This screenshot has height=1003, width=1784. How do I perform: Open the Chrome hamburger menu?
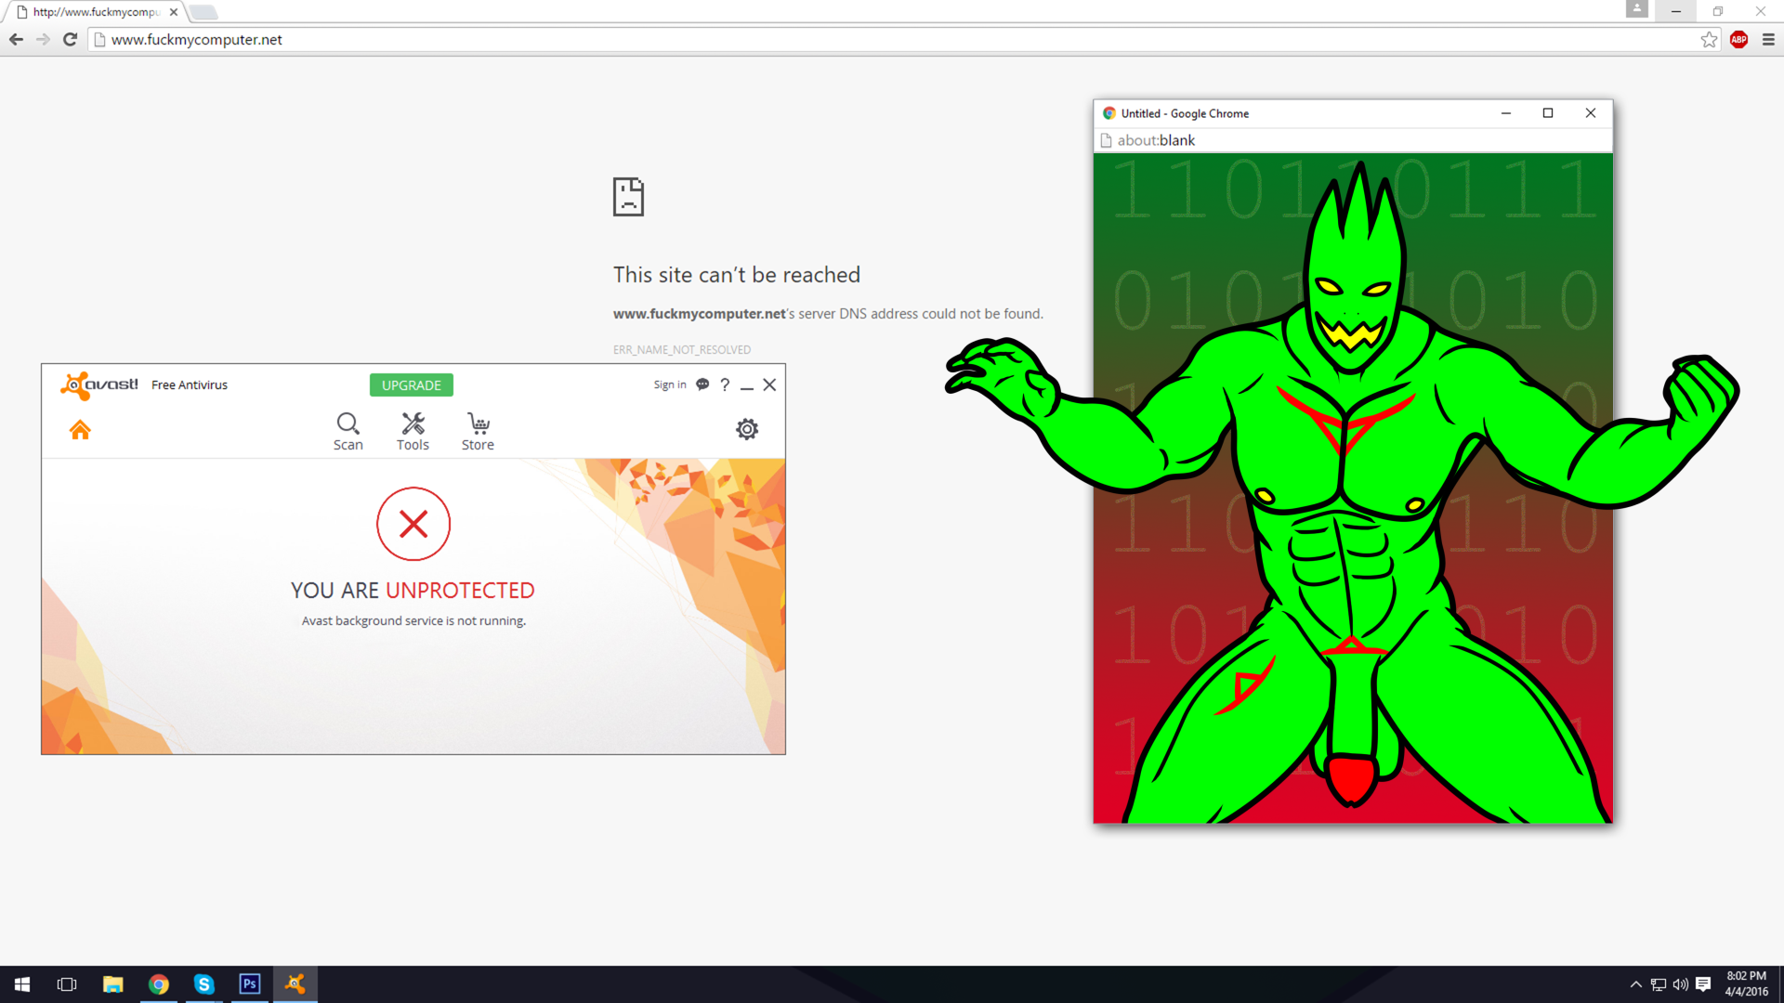point(1768,39)
